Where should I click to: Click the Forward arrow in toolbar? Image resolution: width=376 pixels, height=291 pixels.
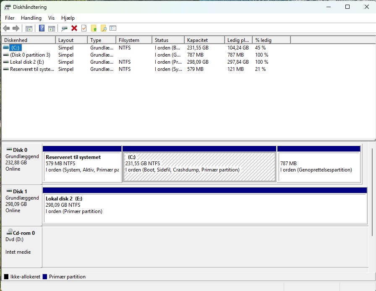click(16, 28)
